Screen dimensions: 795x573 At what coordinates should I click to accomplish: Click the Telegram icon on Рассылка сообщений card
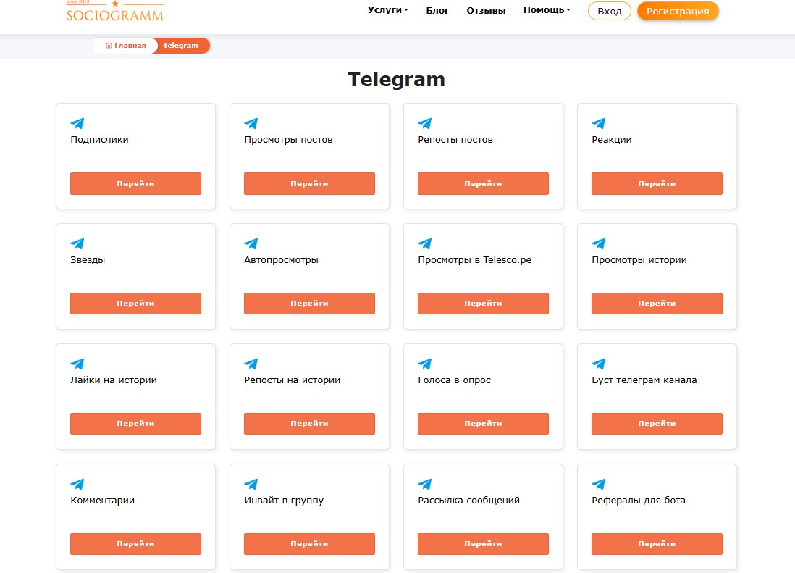425,484
